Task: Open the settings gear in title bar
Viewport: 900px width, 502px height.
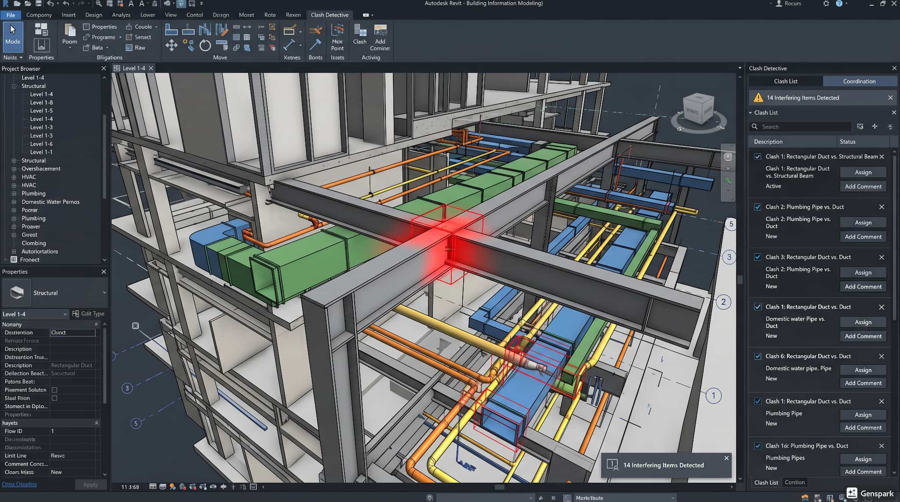Action: (x=826, y=4)
